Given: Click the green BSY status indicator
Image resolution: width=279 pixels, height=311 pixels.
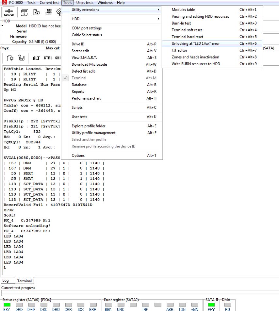Looking at the screenshot, I should click(x=7, y=304).
